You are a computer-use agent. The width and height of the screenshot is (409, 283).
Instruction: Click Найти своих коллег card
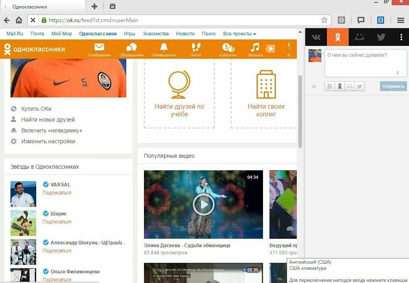[x=264, y=94]
